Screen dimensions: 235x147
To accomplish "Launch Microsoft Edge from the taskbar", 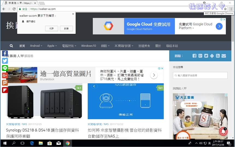I will pos(32,143).
